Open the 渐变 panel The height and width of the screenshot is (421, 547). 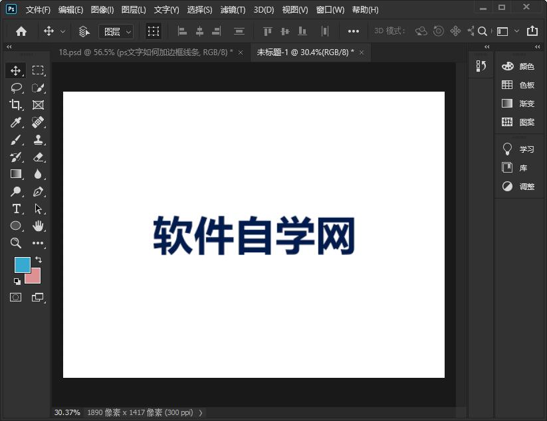pyautogui.click(x=518, y=104)
